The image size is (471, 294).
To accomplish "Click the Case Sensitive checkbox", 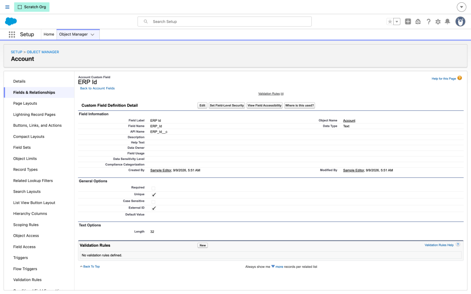I will click(153, 202).
